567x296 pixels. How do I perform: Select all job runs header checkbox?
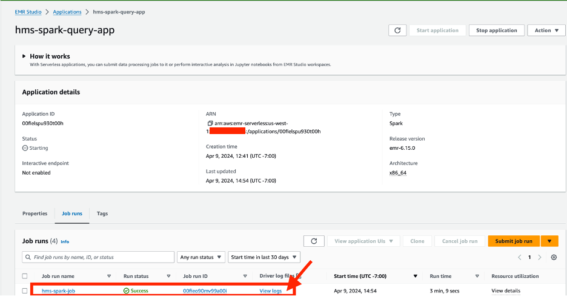pos(25,276)
